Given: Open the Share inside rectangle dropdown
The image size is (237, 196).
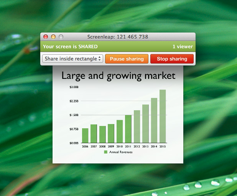Looking at the screenshot, I should (72, 59).
